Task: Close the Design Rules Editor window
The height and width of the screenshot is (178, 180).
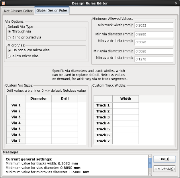Action: tap(176, 3)
